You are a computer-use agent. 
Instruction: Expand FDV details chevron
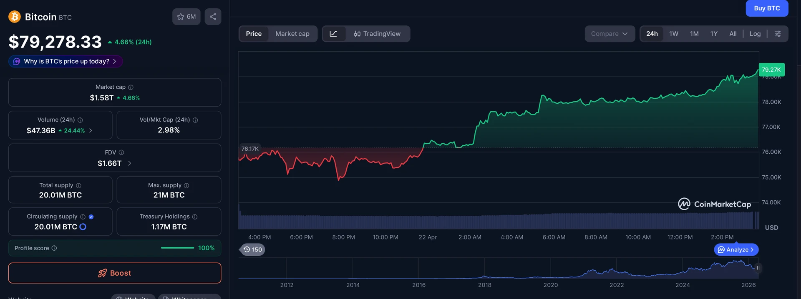pos(129,163)
